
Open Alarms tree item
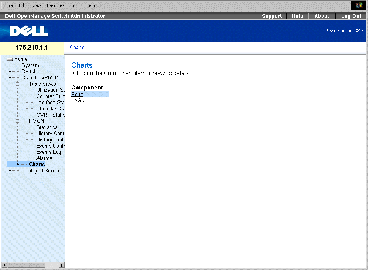point(44,158)
